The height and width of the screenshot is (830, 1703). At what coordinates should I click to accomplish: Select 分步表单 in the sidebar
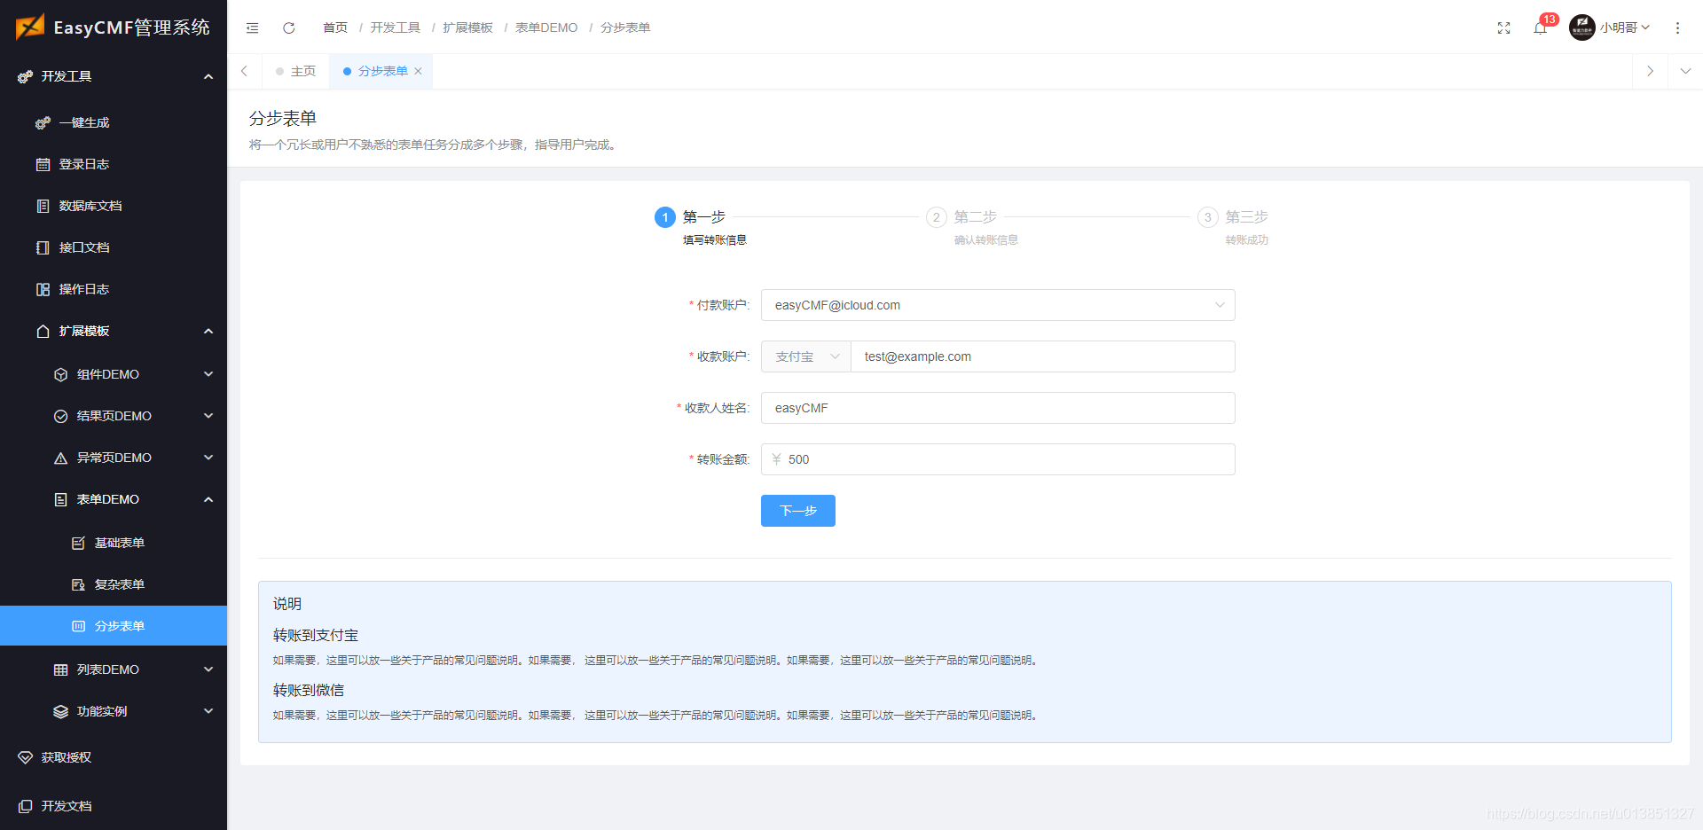[114, 626]
